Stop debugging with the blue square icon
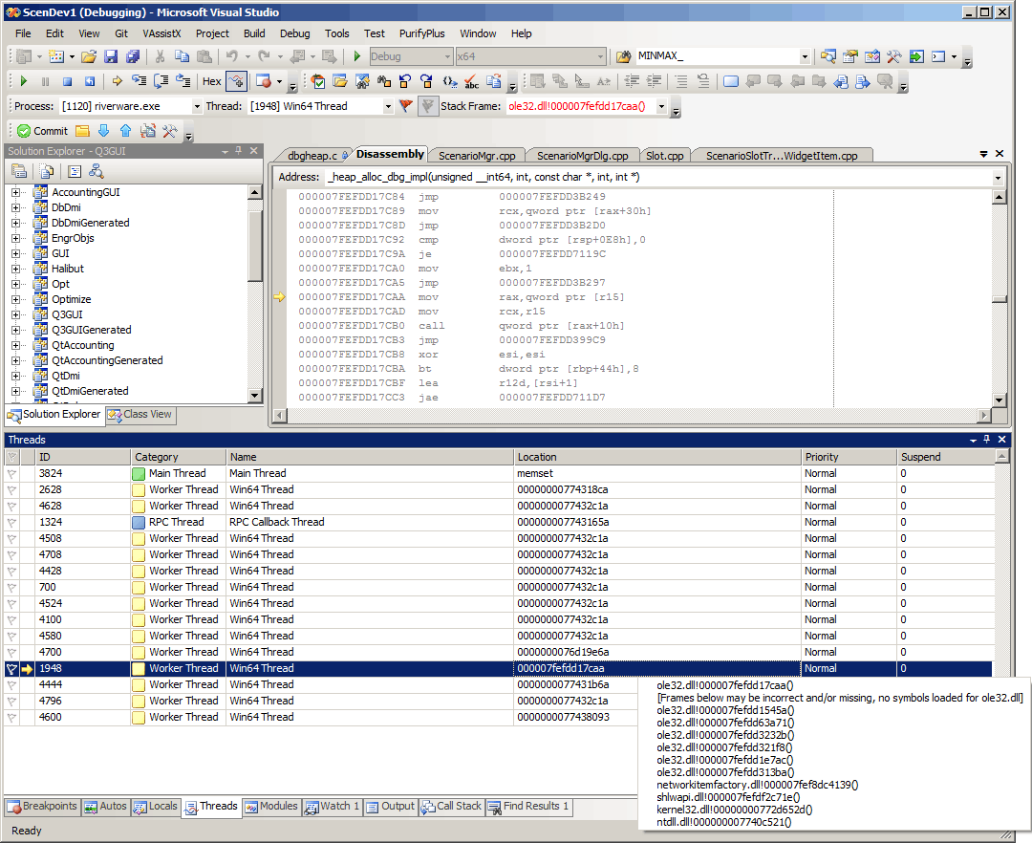 tap(67, 81)
